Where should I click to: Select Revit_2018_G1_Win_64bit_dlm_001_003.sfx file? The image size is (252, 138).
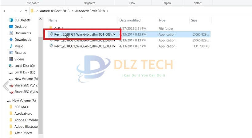[85, 34]
